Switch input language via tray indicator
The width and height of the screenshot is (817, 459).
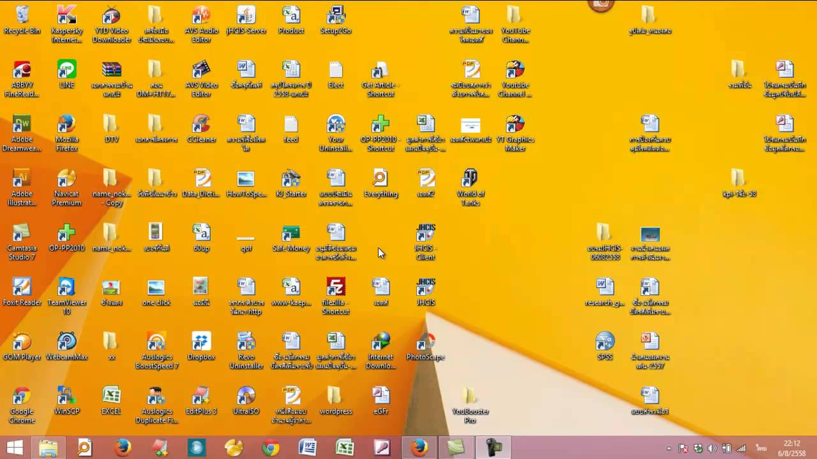(761, 448)
